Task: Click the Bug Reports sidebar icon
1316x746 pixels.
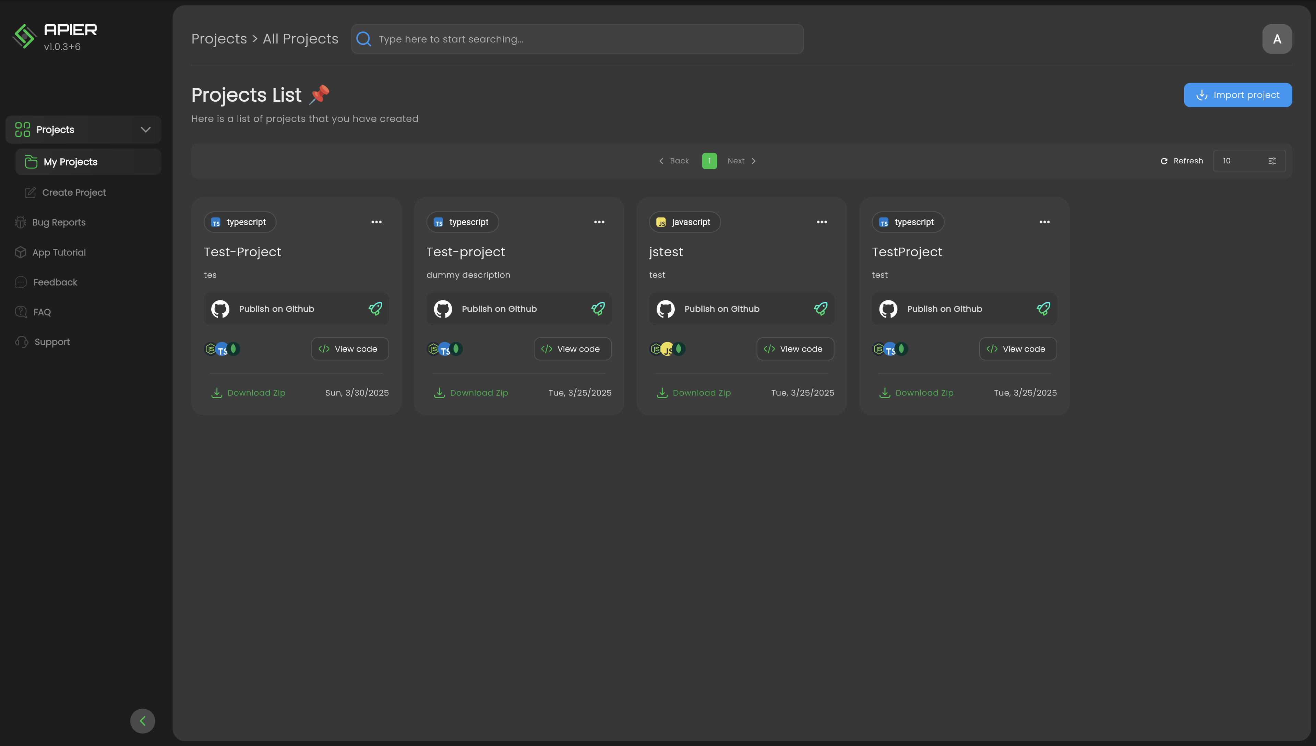Action: (21, 222)
